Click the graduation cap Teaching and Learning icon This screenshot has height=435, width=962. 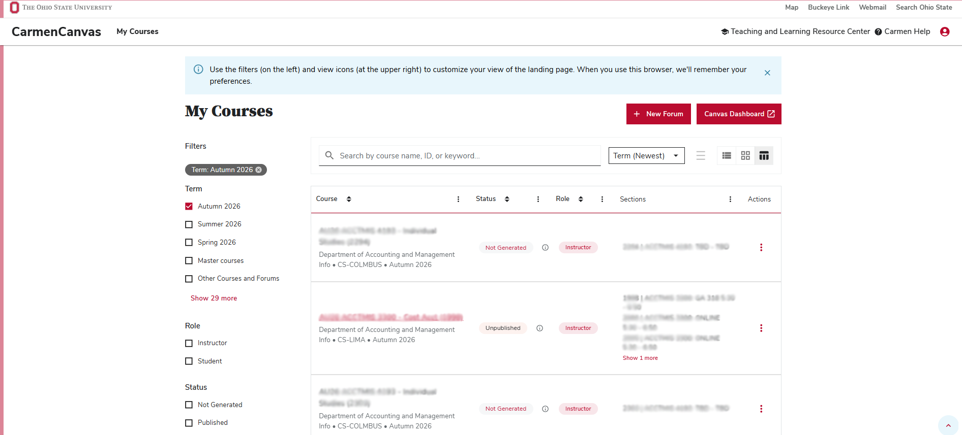[725, 31]
